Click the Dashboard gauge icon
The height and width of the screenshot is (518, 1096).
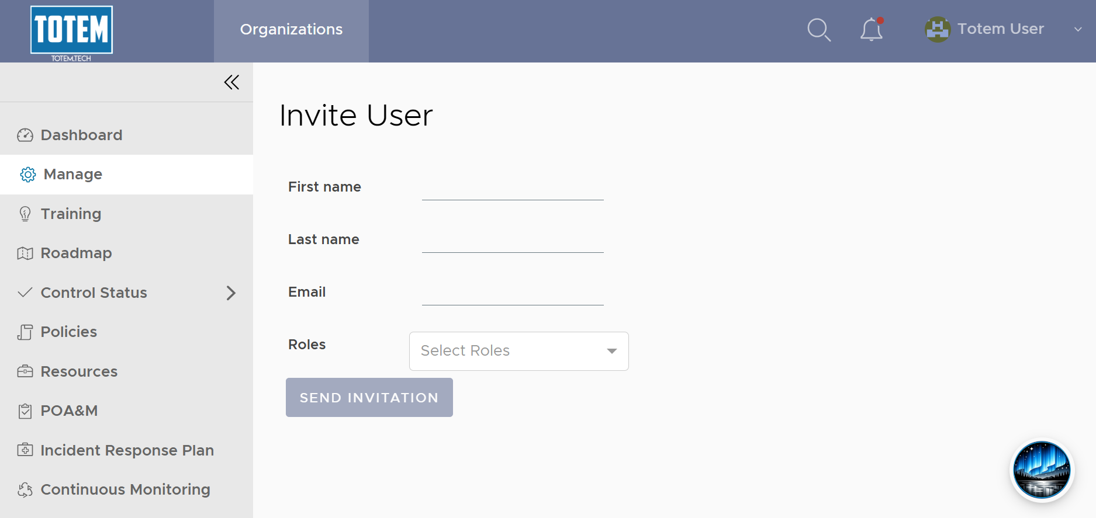[25, 135]
